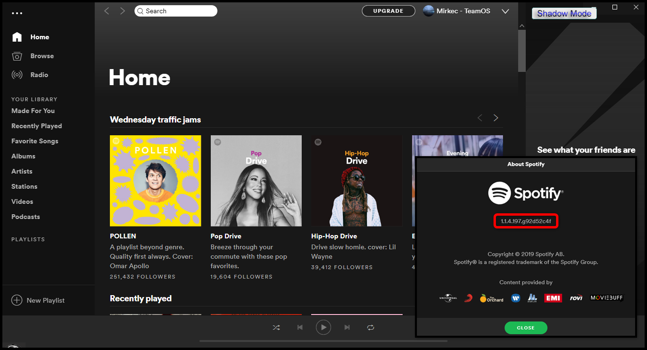
Task: Click the New Playlist plus icon
Action: 17,300
